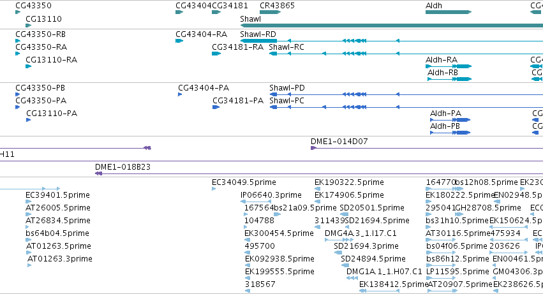543x294 pixels.
Task: Open the CG34181 gene label
Action: point(230,6)
